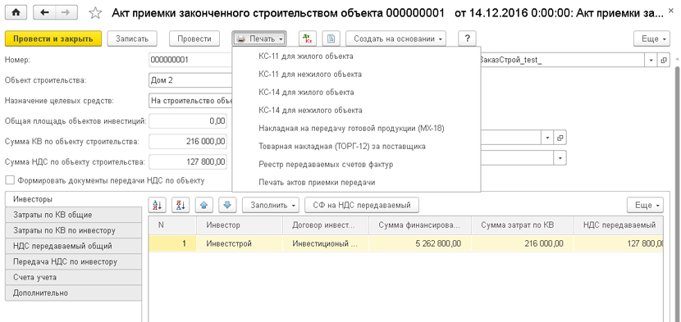This screenshot has height=322, width=681.
Task: Print Товарная накладная (ТОРГ-12) за поставщика
Action: tap(356, 147)
